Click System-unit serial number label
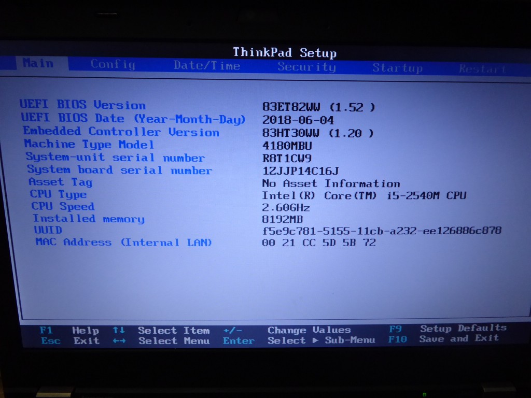The width and height of the screenshot is (531, 398). (x=115, y=157)
